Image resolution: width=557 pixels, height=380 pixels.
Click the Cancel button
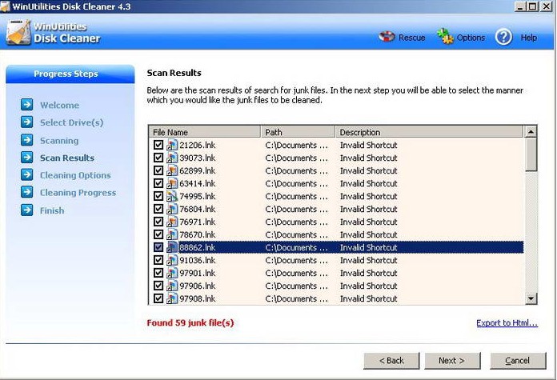point(518,361)
